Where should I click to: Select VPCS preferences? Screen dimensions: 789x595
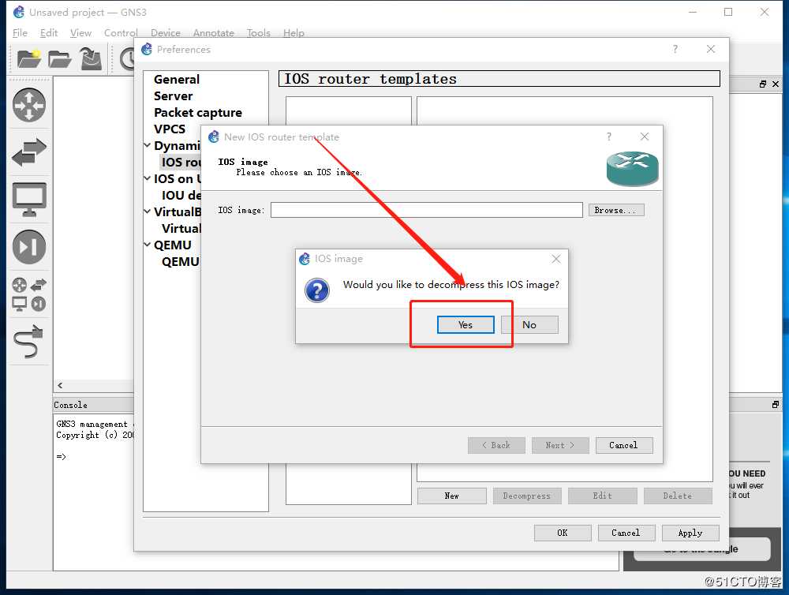point(170,129)
